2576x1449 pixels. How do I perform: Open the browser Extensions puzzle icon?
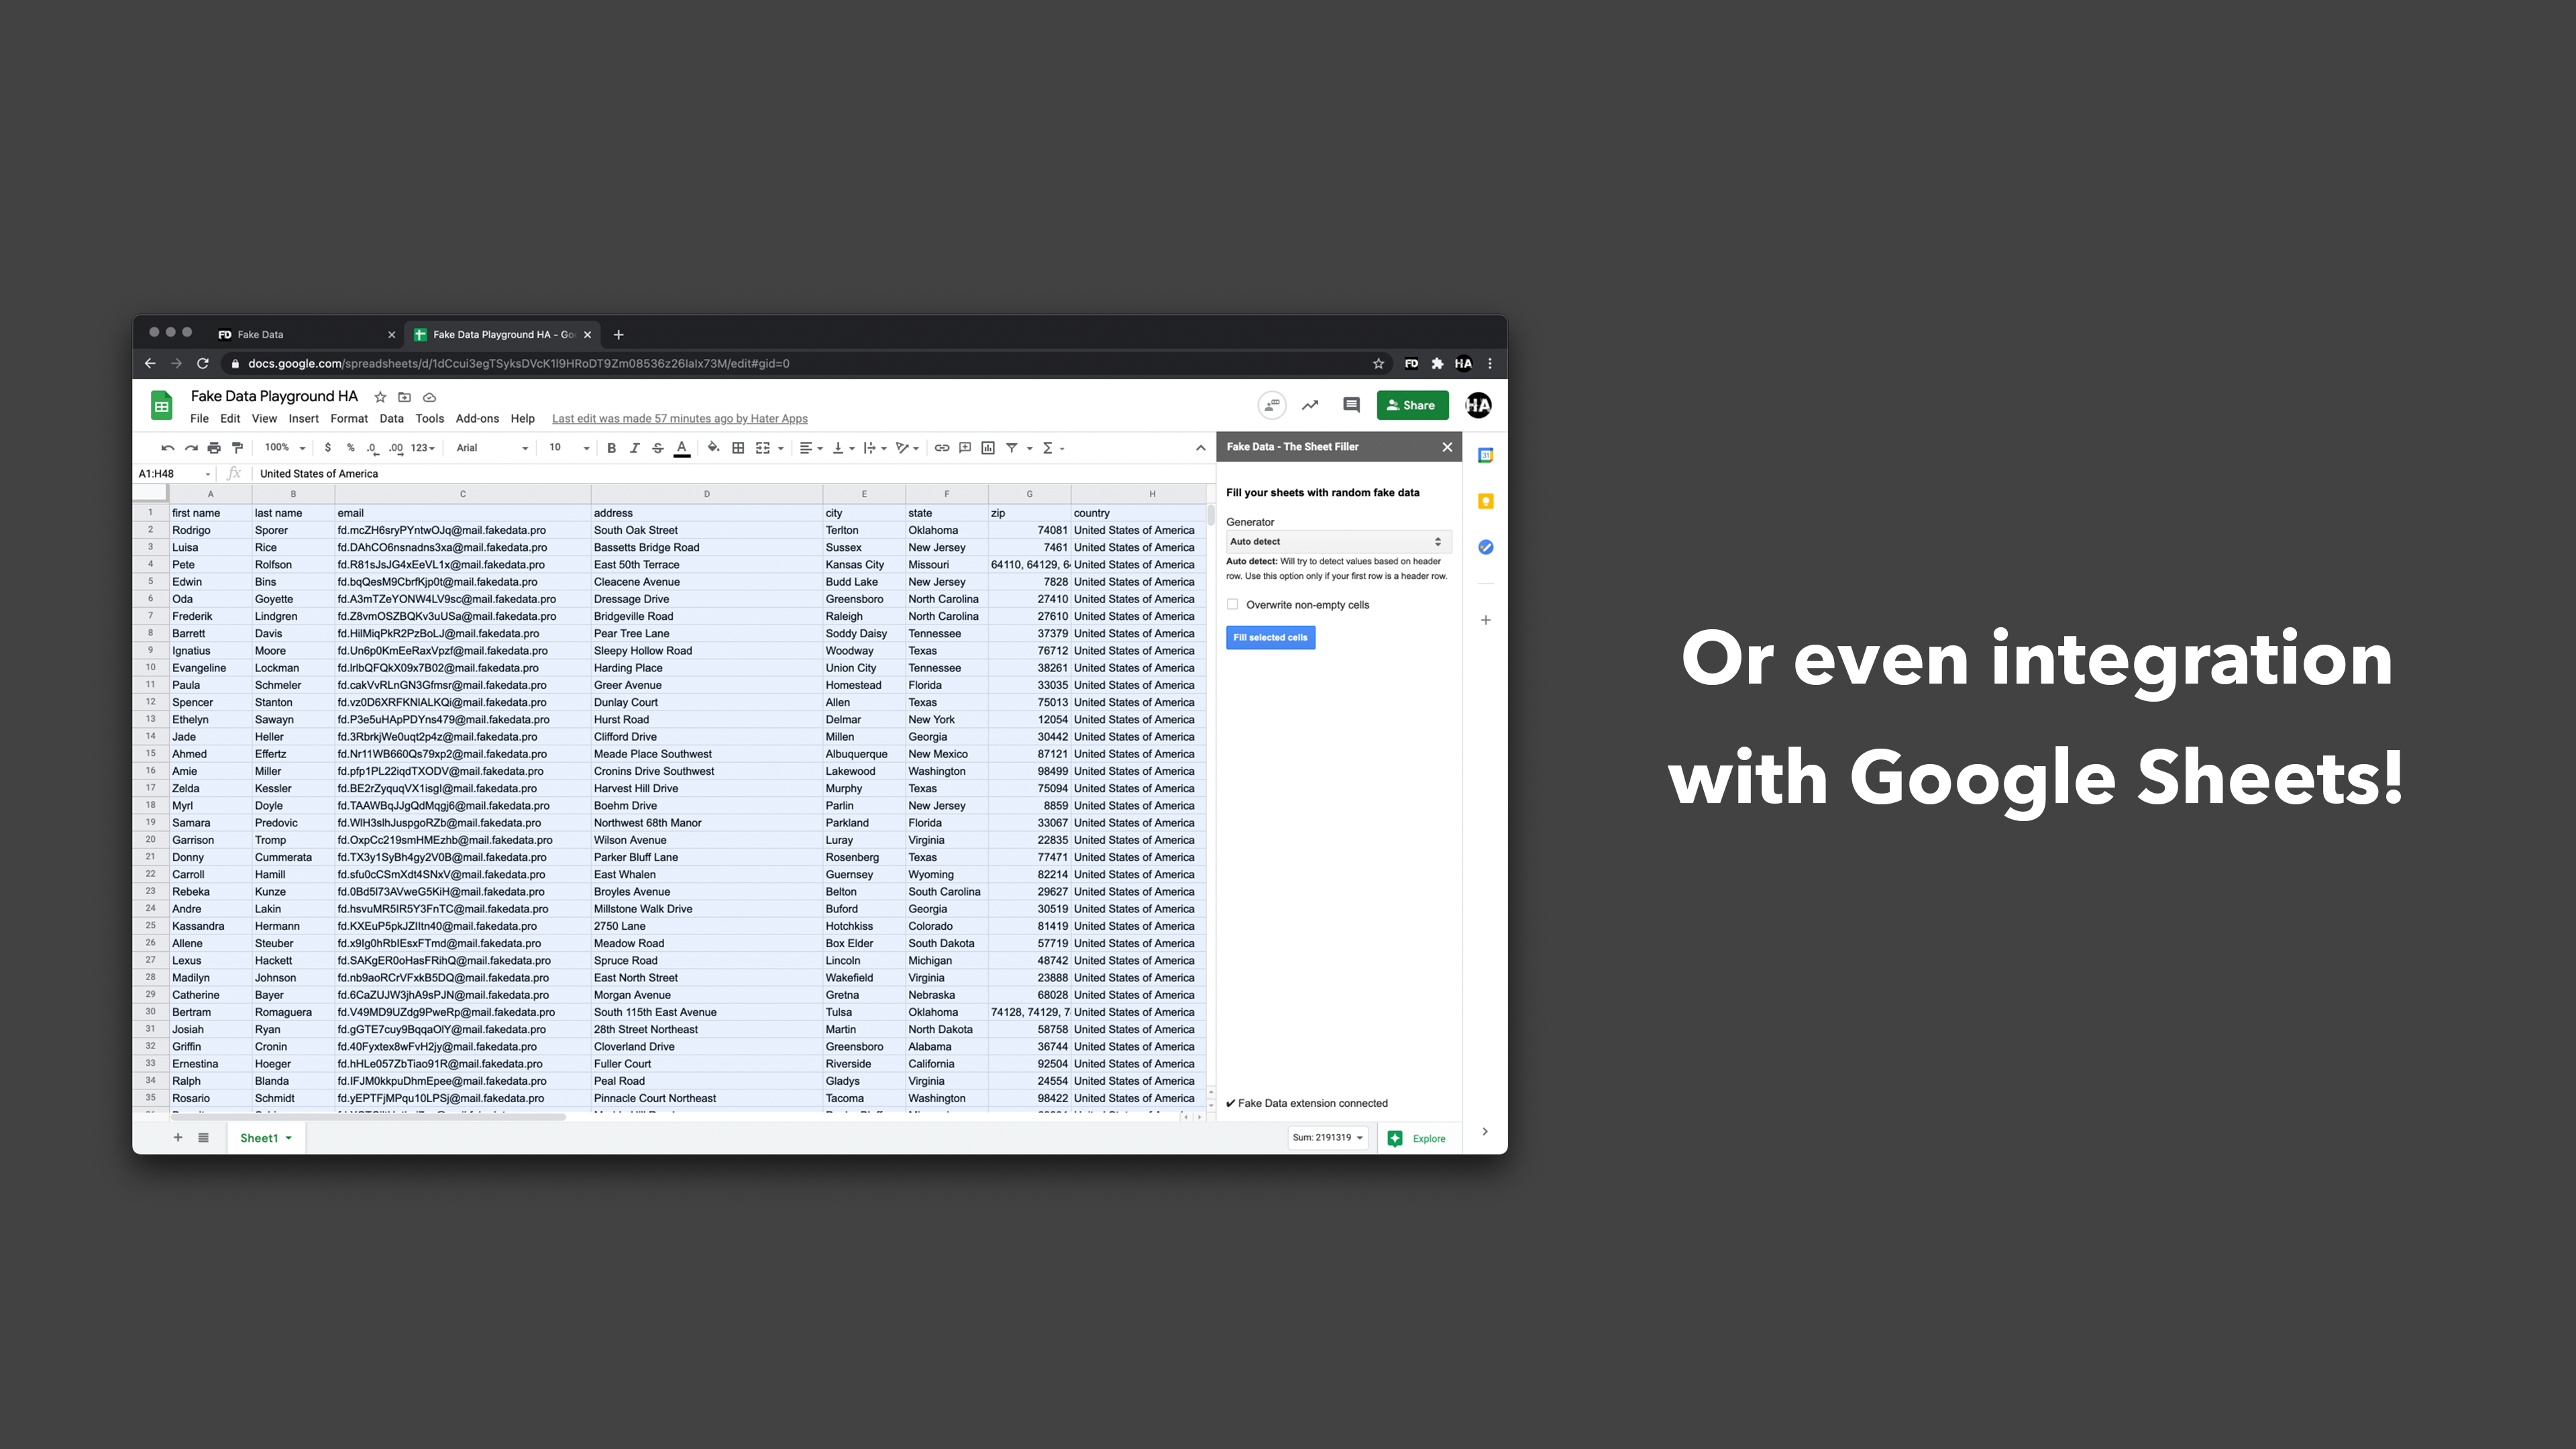click(x=1437, y=364)
